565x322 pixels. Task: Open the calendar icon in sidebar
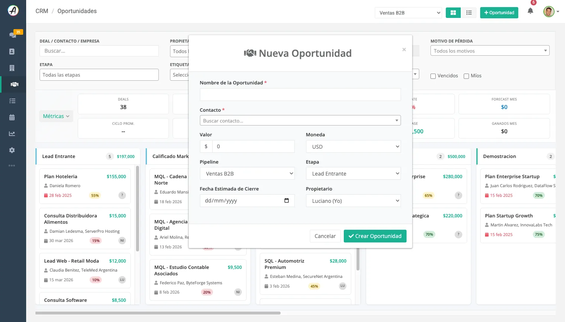coord(12,117)
